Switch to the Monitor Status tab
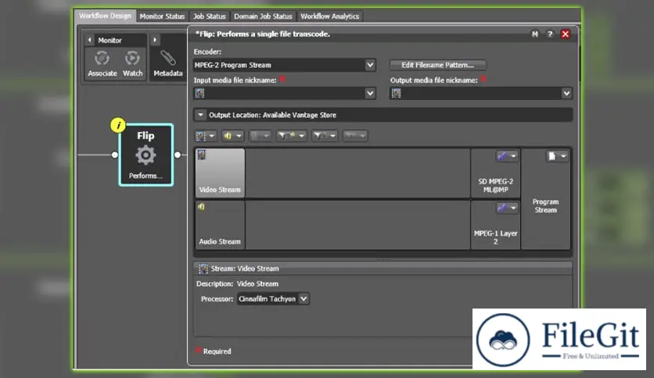This screenshot has height=378, width=654. (162, 16)
